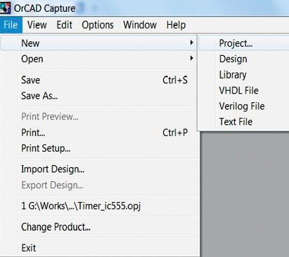The image size is (289, 257).
Task: Select Design in the New submenu
Action: tap(233, 59)
